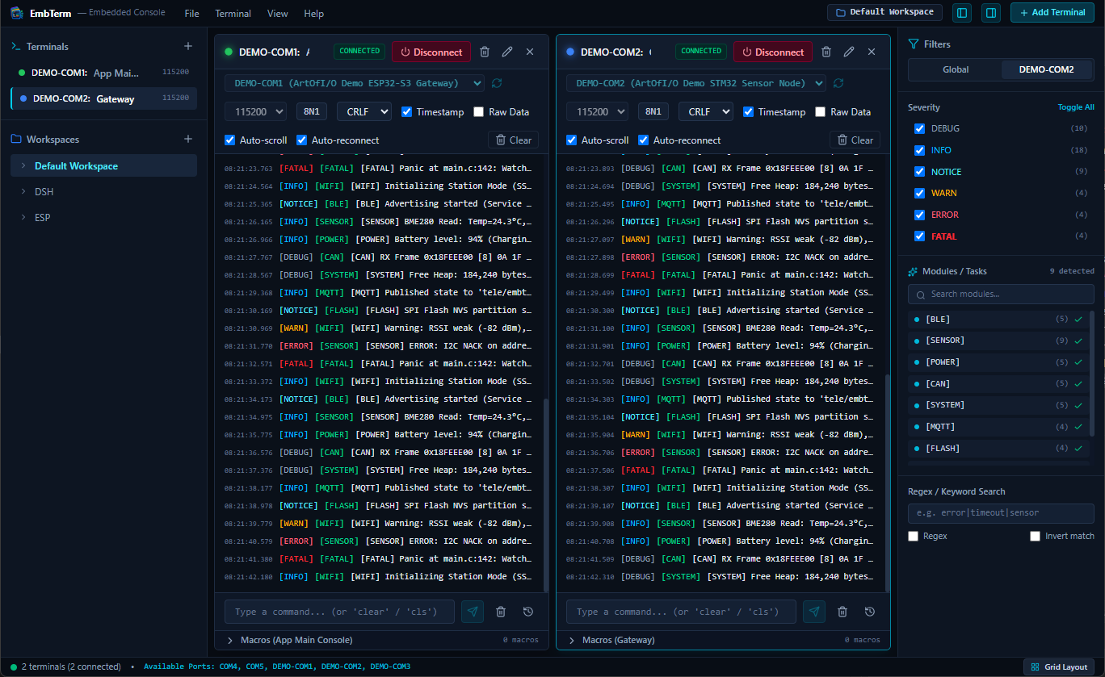1105x677 pixels.
Task: Open the Terminal menu
Action: click(x=233, y=13)
